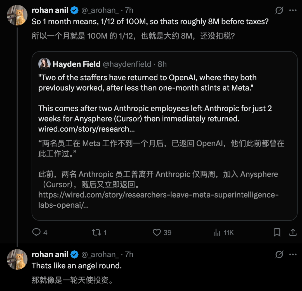302x291 pixels.
Task: Click Grok icon on the angel round reply
Action: [279, 254]
